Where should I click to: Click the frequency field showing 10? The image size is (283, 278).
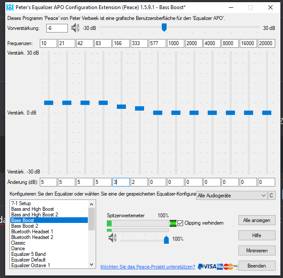point(48,43)
